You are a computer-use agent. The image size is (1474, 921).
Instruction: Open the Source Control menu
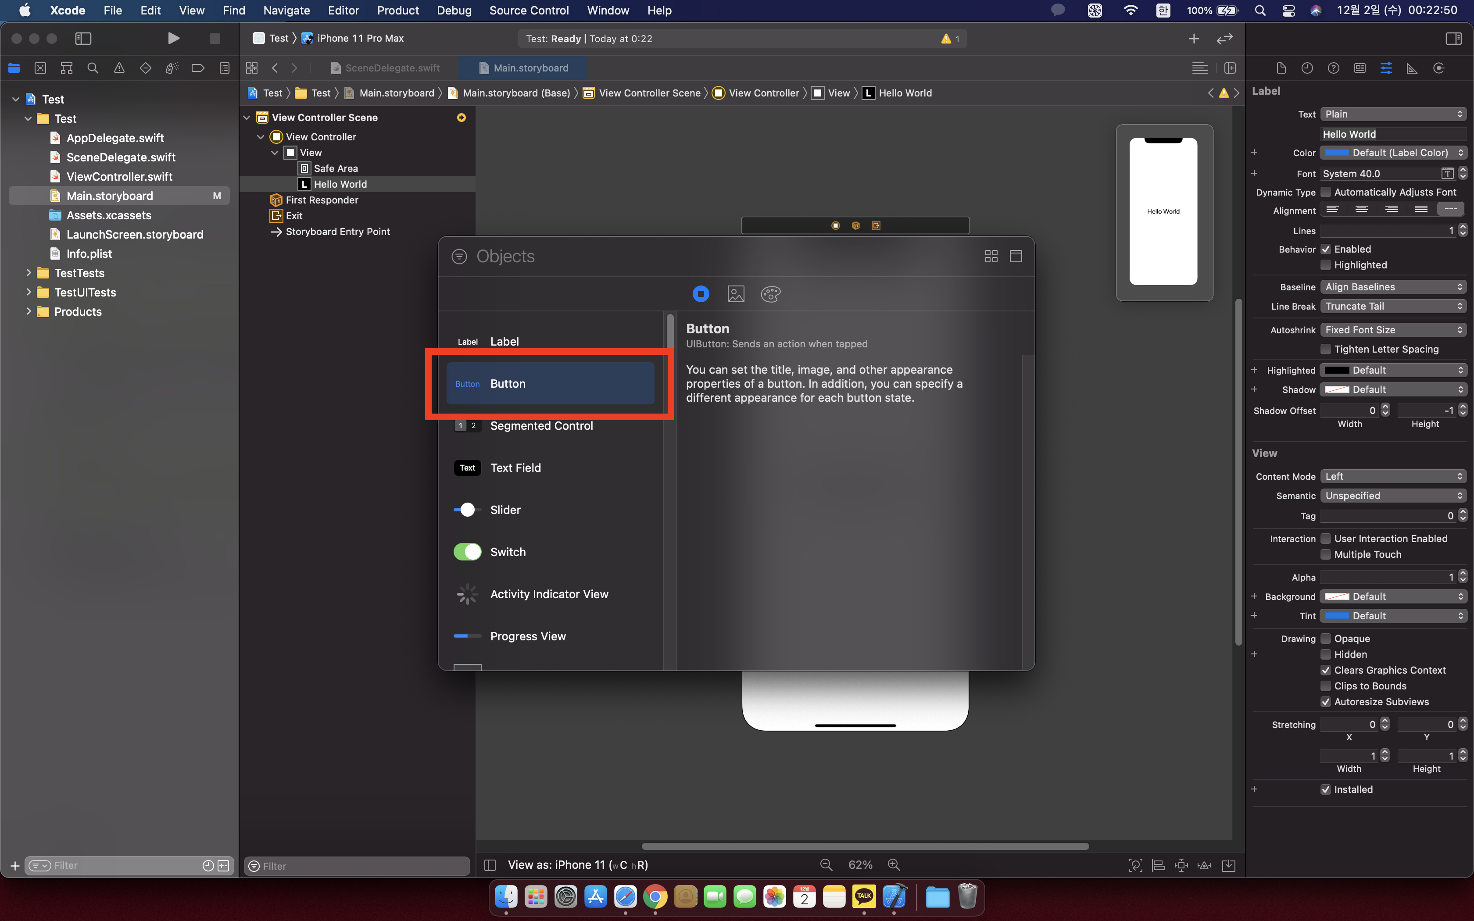[x=529, y=11]
